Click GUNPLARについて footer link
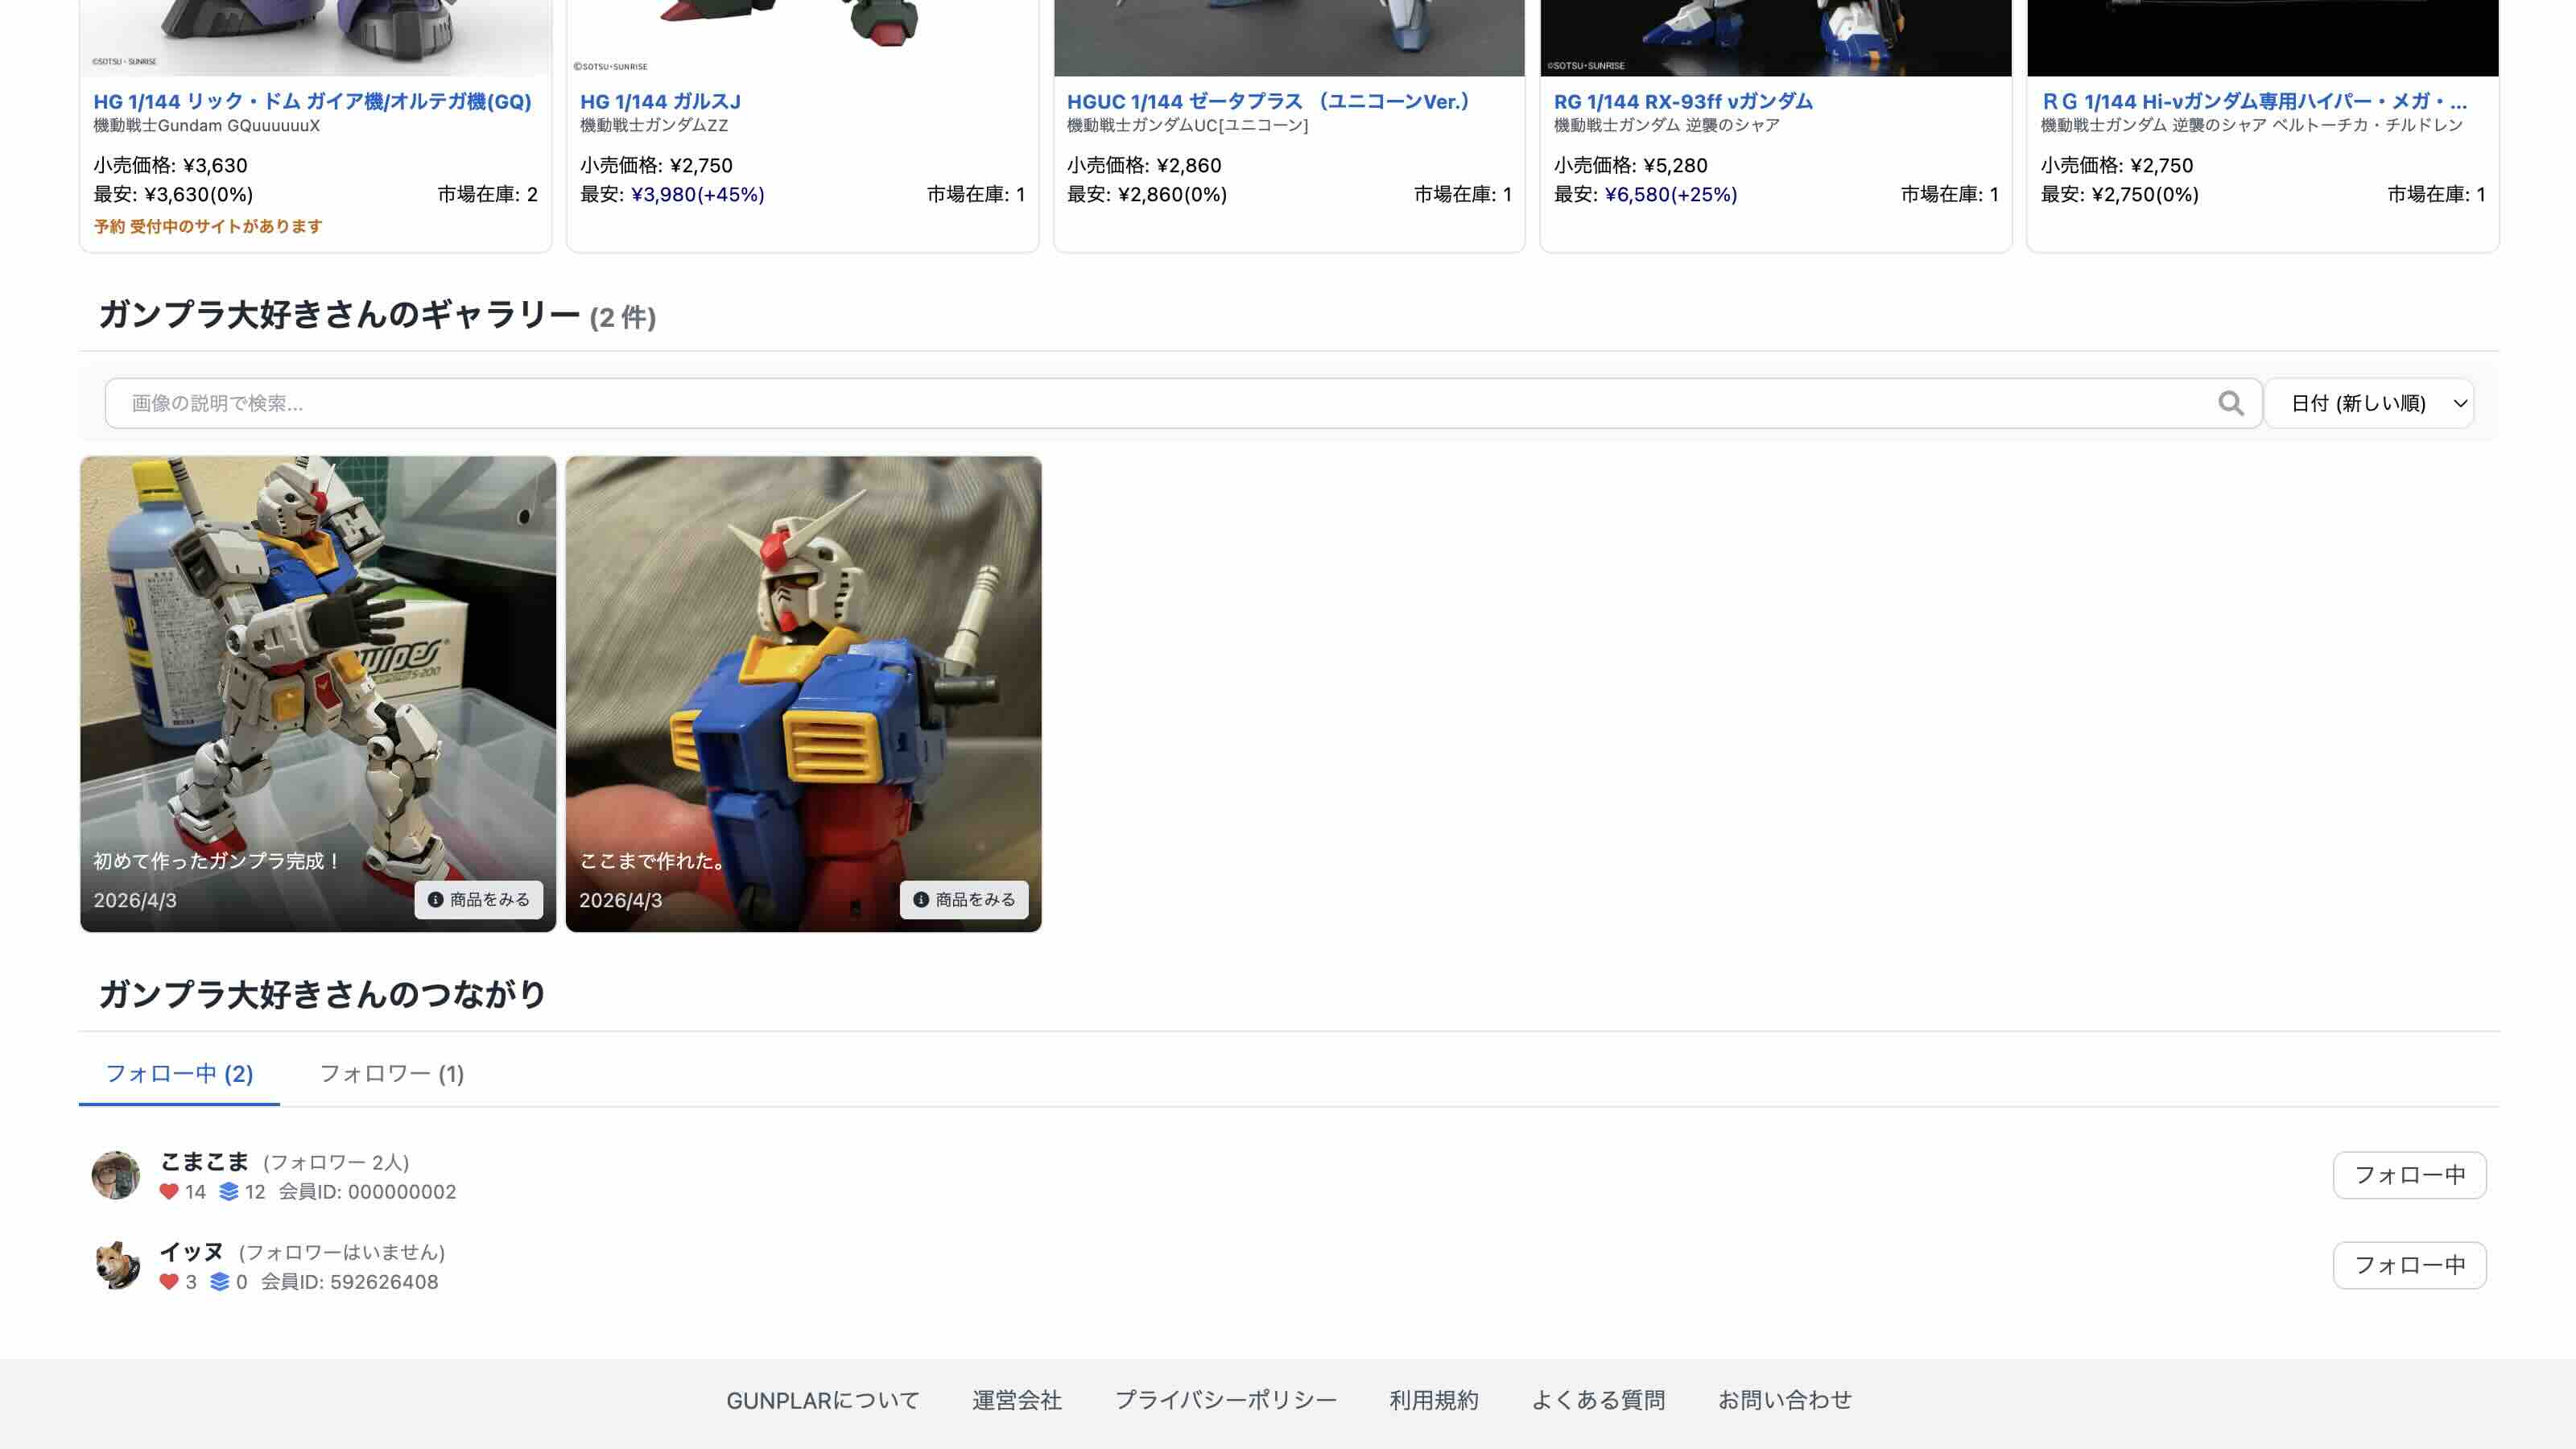Screen dimensions: 2576x1449 [x=823, y=1400]
